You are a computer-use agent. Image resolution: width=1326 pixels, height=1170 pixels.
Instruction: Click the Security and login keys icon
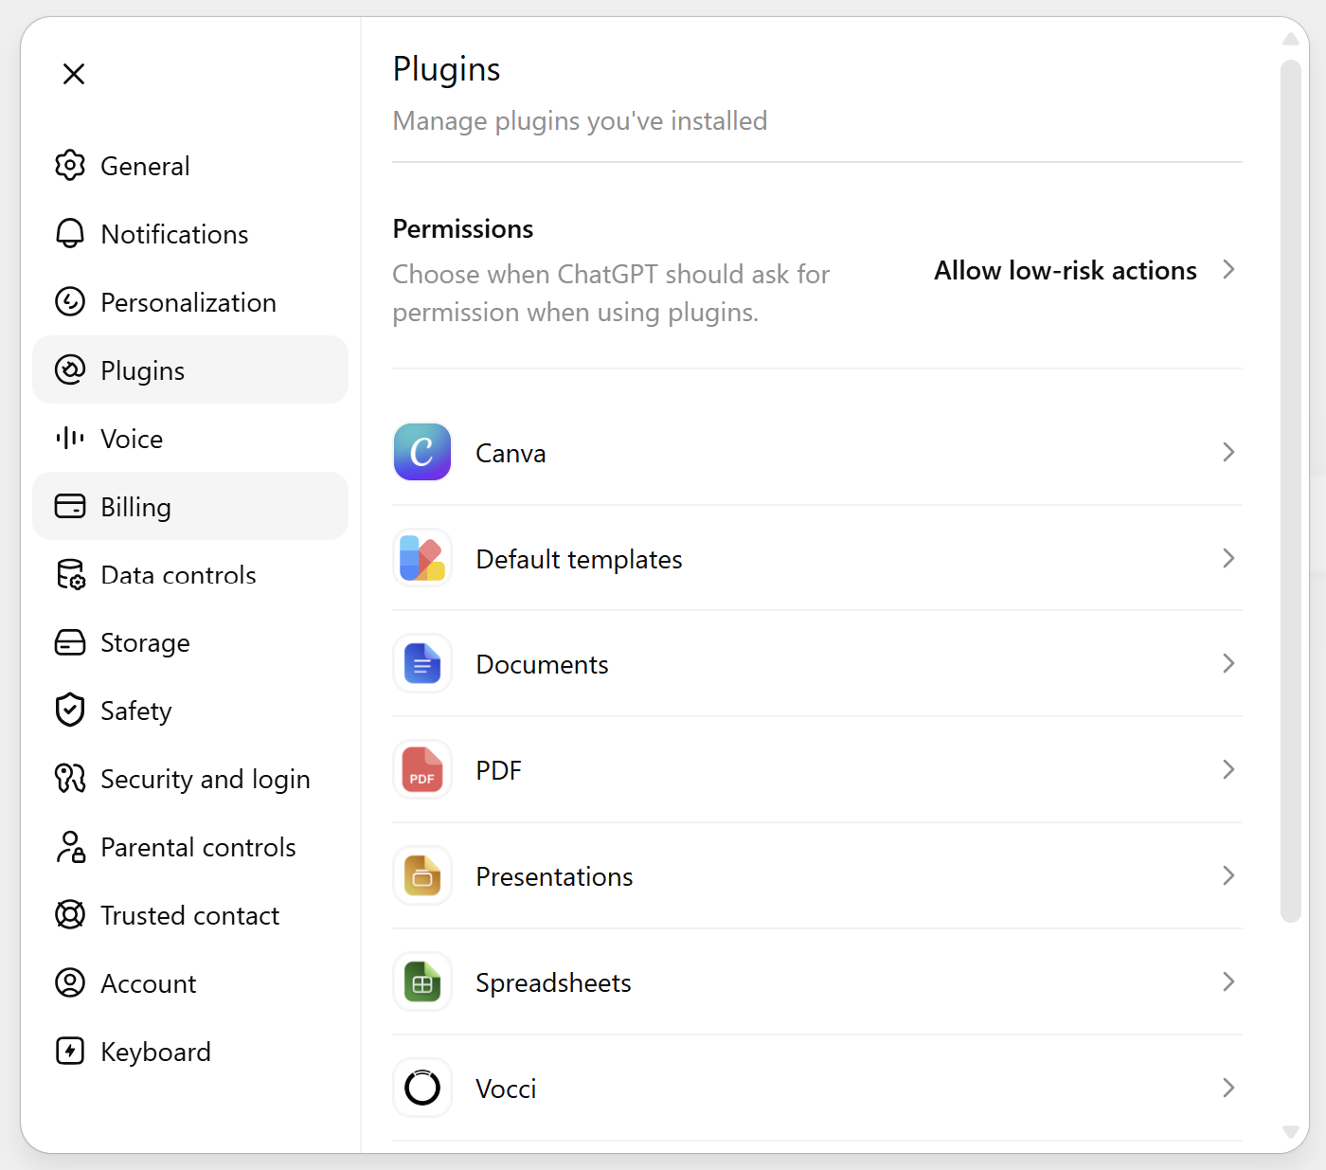70,779
